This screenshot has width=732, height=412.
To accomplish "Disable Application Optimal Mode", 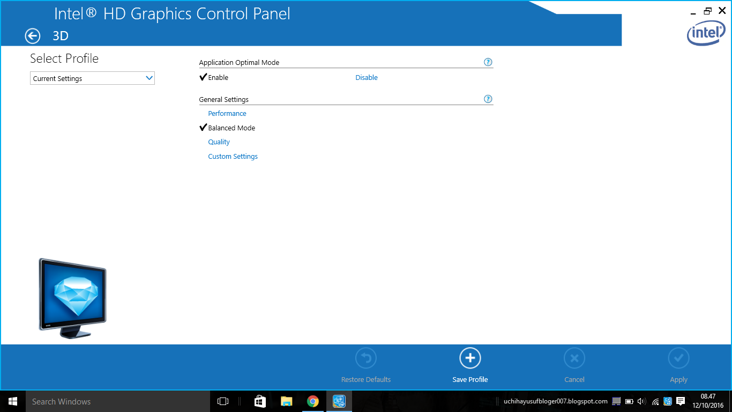I will tap(367, 78).
